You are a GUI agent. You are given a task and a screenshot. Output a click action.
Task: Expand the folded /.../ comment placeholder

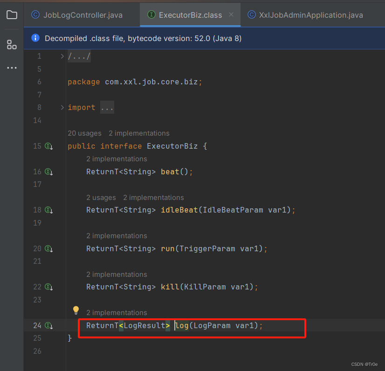(79, 56)
